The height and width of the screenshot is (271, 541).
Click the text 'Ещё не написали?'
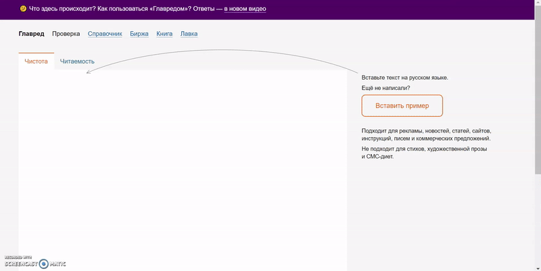tap(385, 88)
